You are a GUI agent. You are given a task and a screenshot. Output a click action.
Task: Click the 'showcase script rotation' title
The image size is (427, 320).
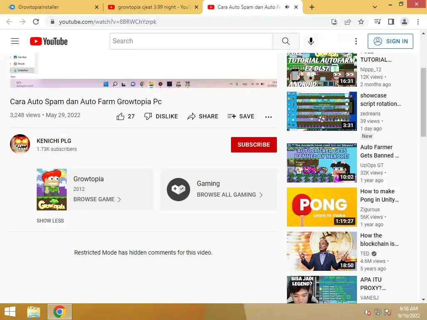[380, 100]
